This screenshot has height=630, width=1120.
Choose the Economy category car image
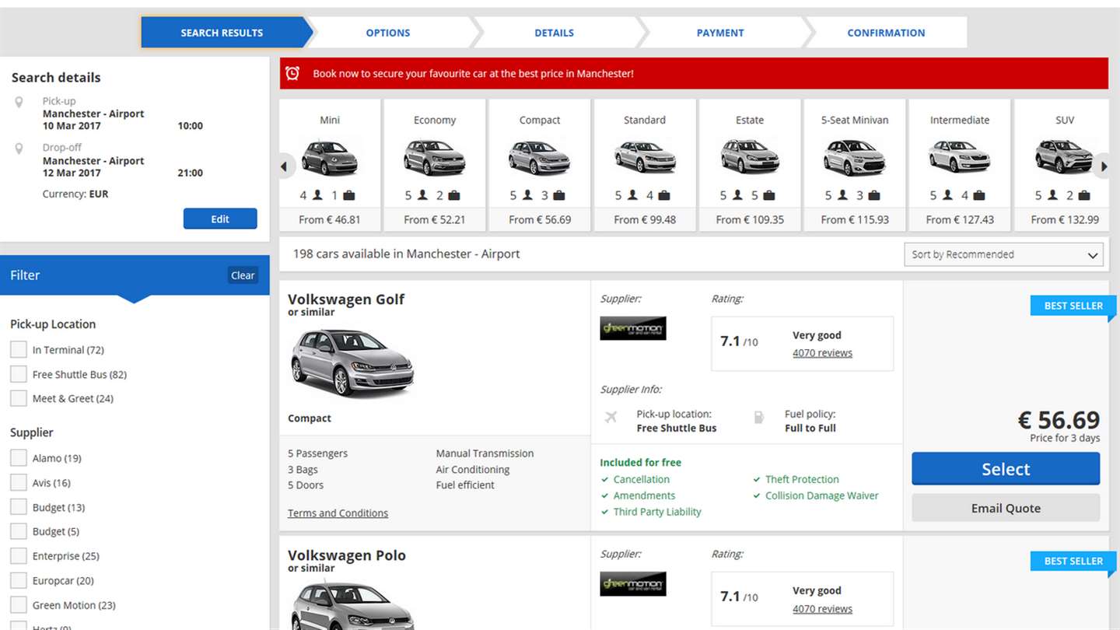(x=435, y=157)
